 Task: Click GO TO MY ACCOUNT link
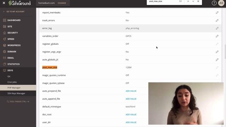16,12
